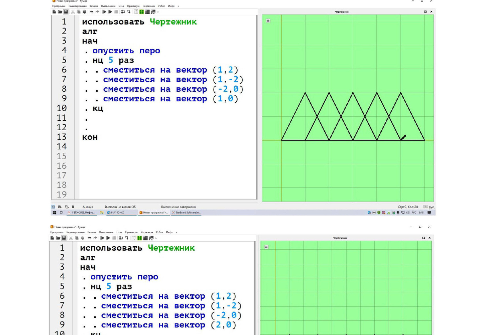This screenshot has width=503, height=335.
Task: Switch to StarBoard Software taskbar button
Action: 186,213
